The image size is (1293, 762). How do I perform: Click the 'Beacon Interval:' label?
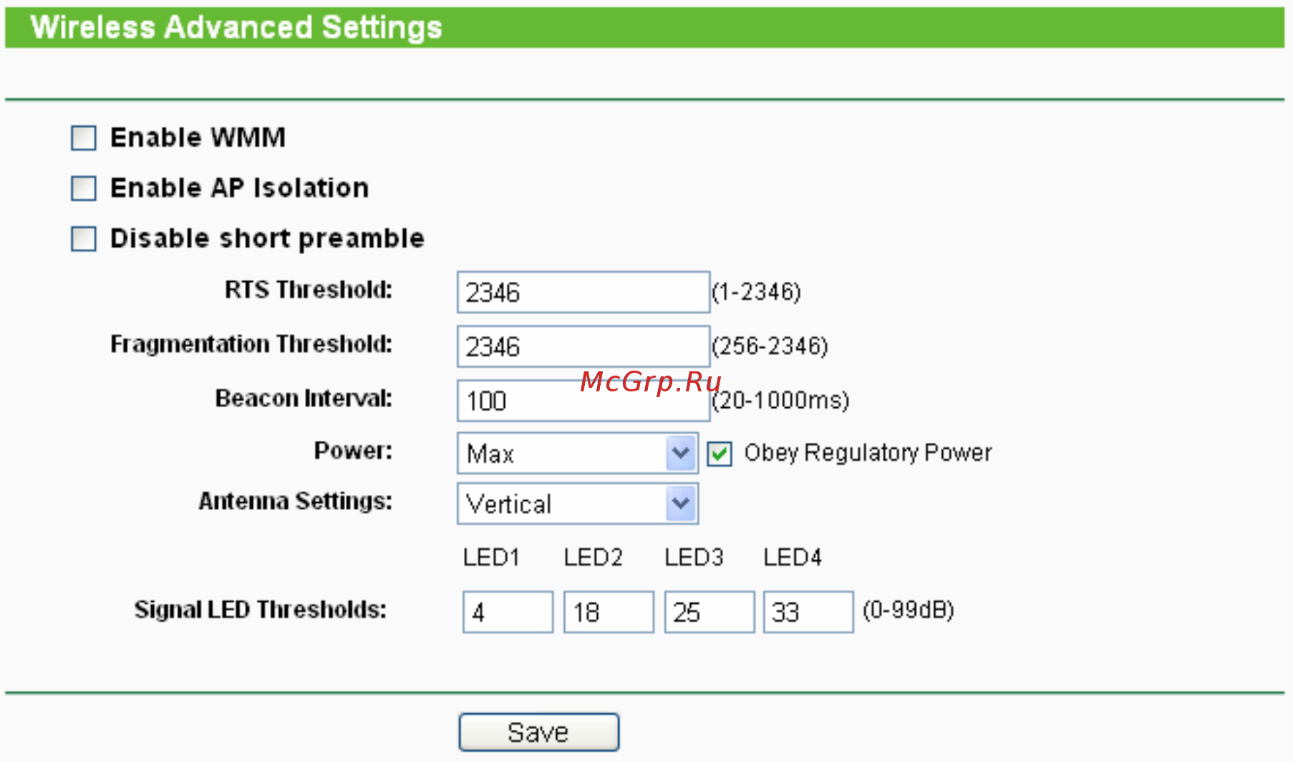pyautogui.click(x=304, y=398)
